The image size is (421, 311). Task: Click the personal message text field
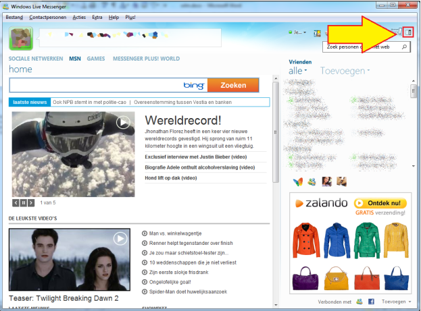click(130, 38)
